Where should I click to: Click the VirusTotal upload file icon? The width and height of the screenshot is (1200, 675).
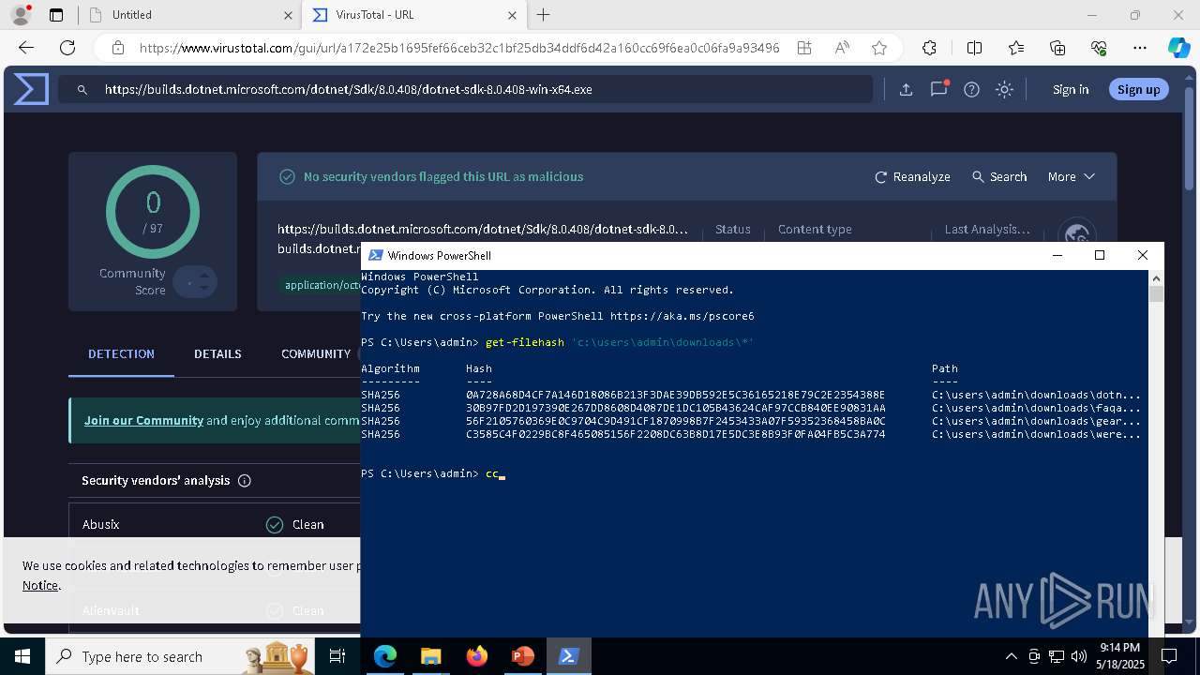906,89
